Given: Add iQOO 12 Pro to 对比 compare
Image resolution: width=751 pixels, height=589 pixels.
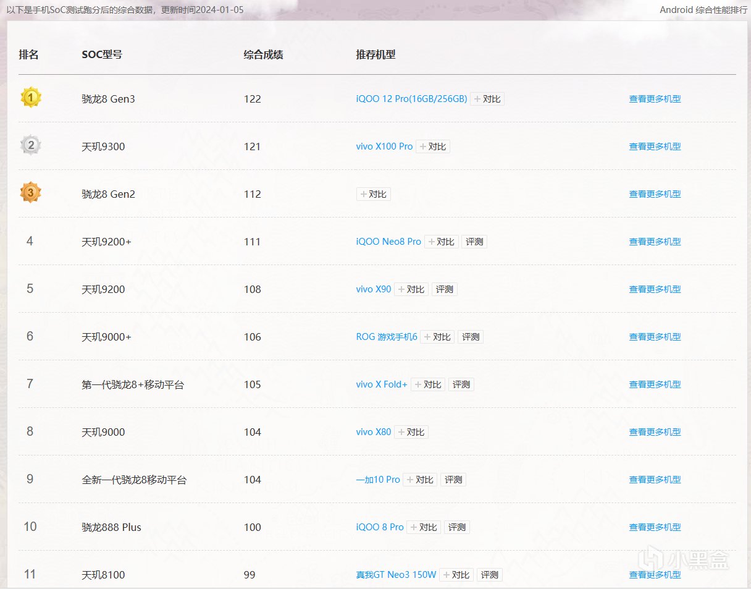Looking at the screenshot, I should pos(487,99).
